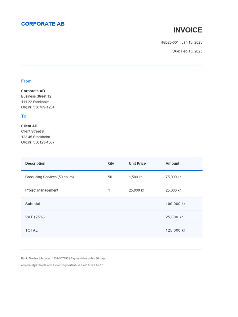Select Account: 1234-567890 in footer

coord(55,258)
